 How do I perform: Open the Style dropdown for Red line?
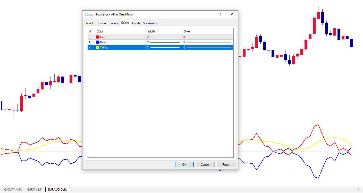tap(207, 37)
